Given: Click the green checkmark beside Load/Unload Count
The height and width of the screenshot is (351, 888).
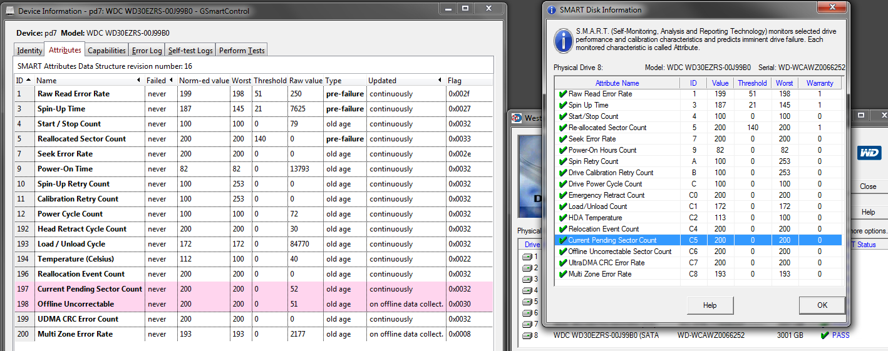Looking at the screenshot, I should [563, 206].
